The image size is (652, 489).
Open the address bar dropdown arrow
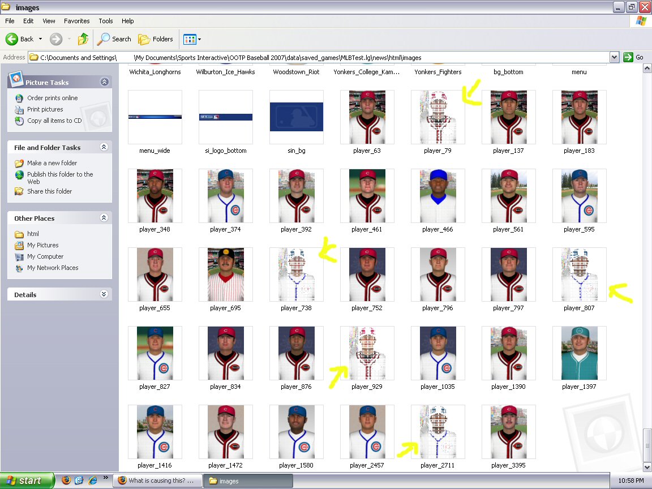(615, 57)
